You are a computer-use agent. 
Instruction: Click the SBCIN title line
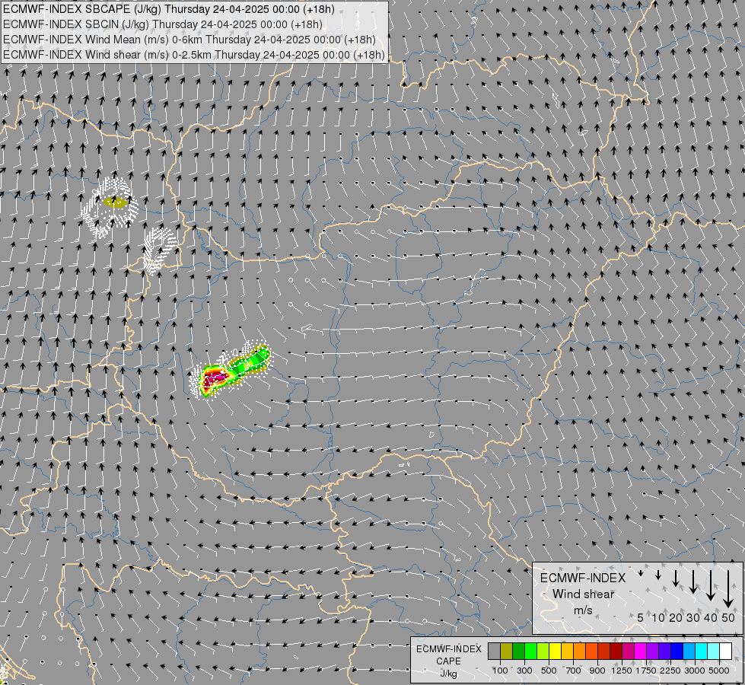point(163,24)
